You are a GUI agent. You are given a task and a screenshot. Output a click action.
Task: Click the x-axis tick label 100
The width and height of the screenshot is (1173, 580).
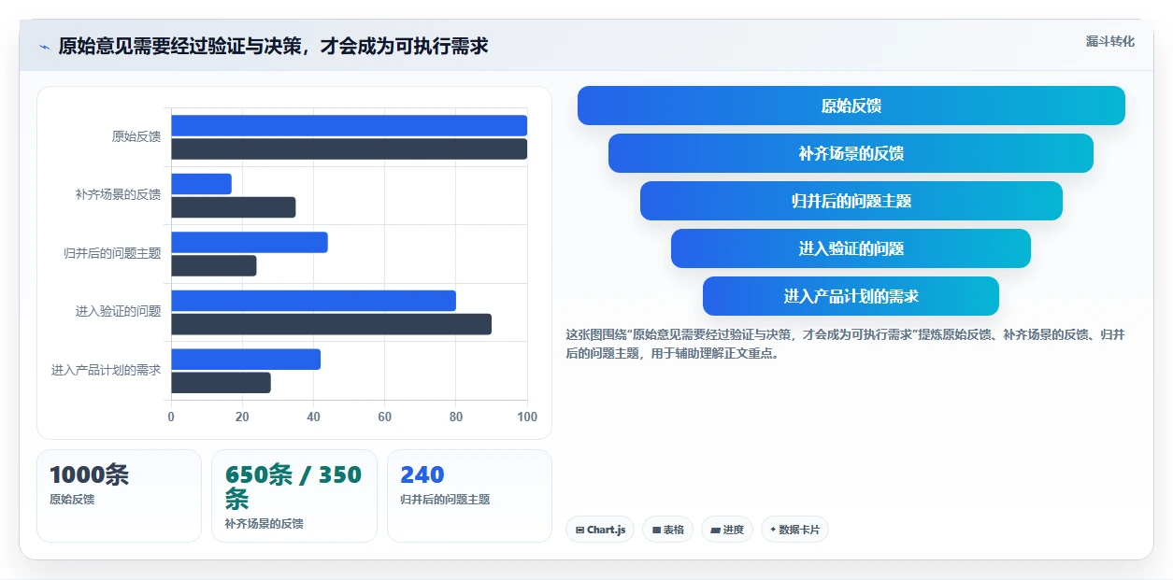pyautogui.click(x=527, y=417)
